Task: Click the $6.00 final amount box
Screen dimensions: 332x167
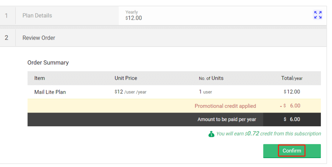Action: coord(292,119)
